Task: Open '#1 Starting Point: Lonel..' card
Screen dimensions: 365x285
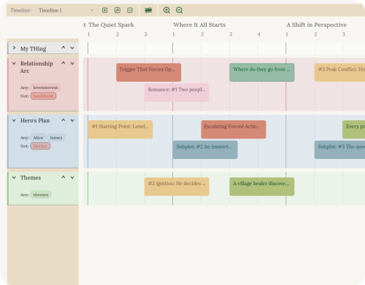Action: 120,130
